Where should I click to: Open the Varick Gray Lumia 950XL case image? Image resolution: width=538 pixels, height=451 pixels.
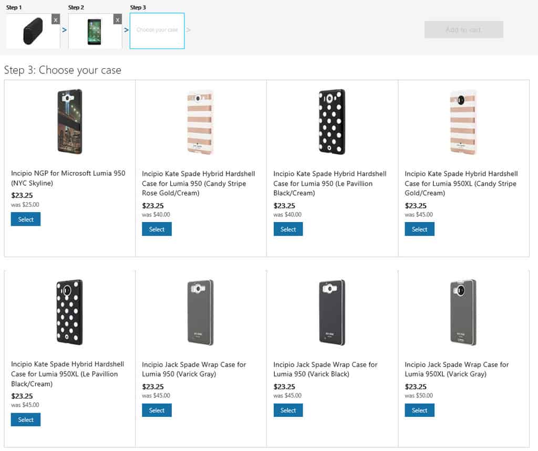pyautogui.click(x=463, y=312)
